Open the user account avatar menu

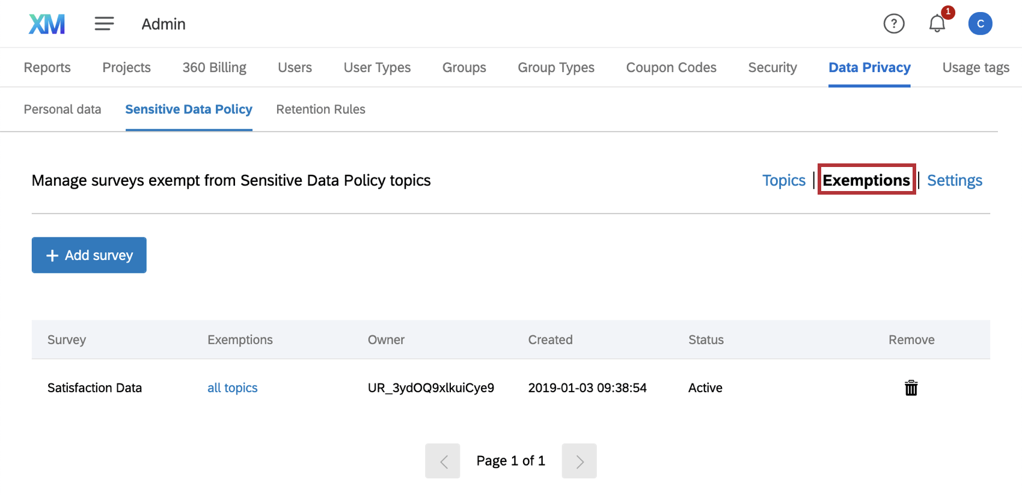[979, 24]
